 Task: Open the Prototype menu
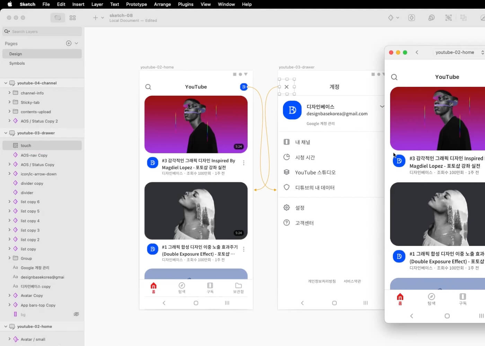(x=136, y=4)
